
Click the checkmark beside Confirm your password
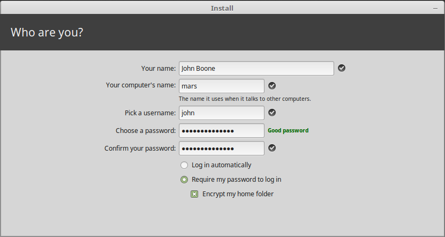pyautogui.click(x=272, y=148)
